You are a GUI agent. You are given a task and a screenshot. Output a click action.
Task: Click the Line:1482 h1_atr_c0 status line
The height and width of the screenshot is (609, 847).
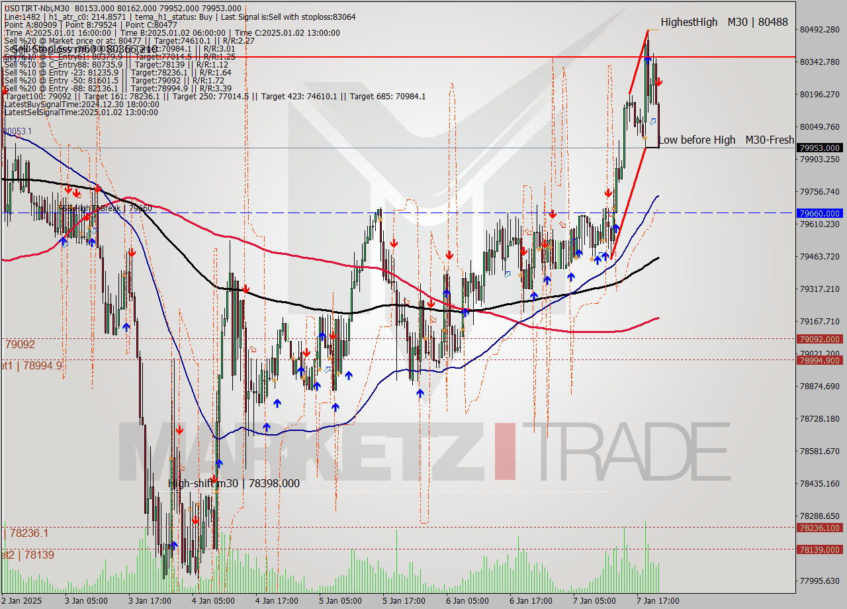(x=179, y=17)
